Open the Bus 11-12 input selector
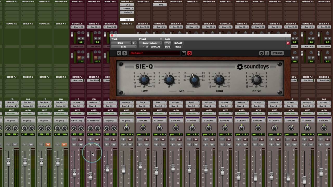Viewport: 333px width, 187px height. pos(61,102)
